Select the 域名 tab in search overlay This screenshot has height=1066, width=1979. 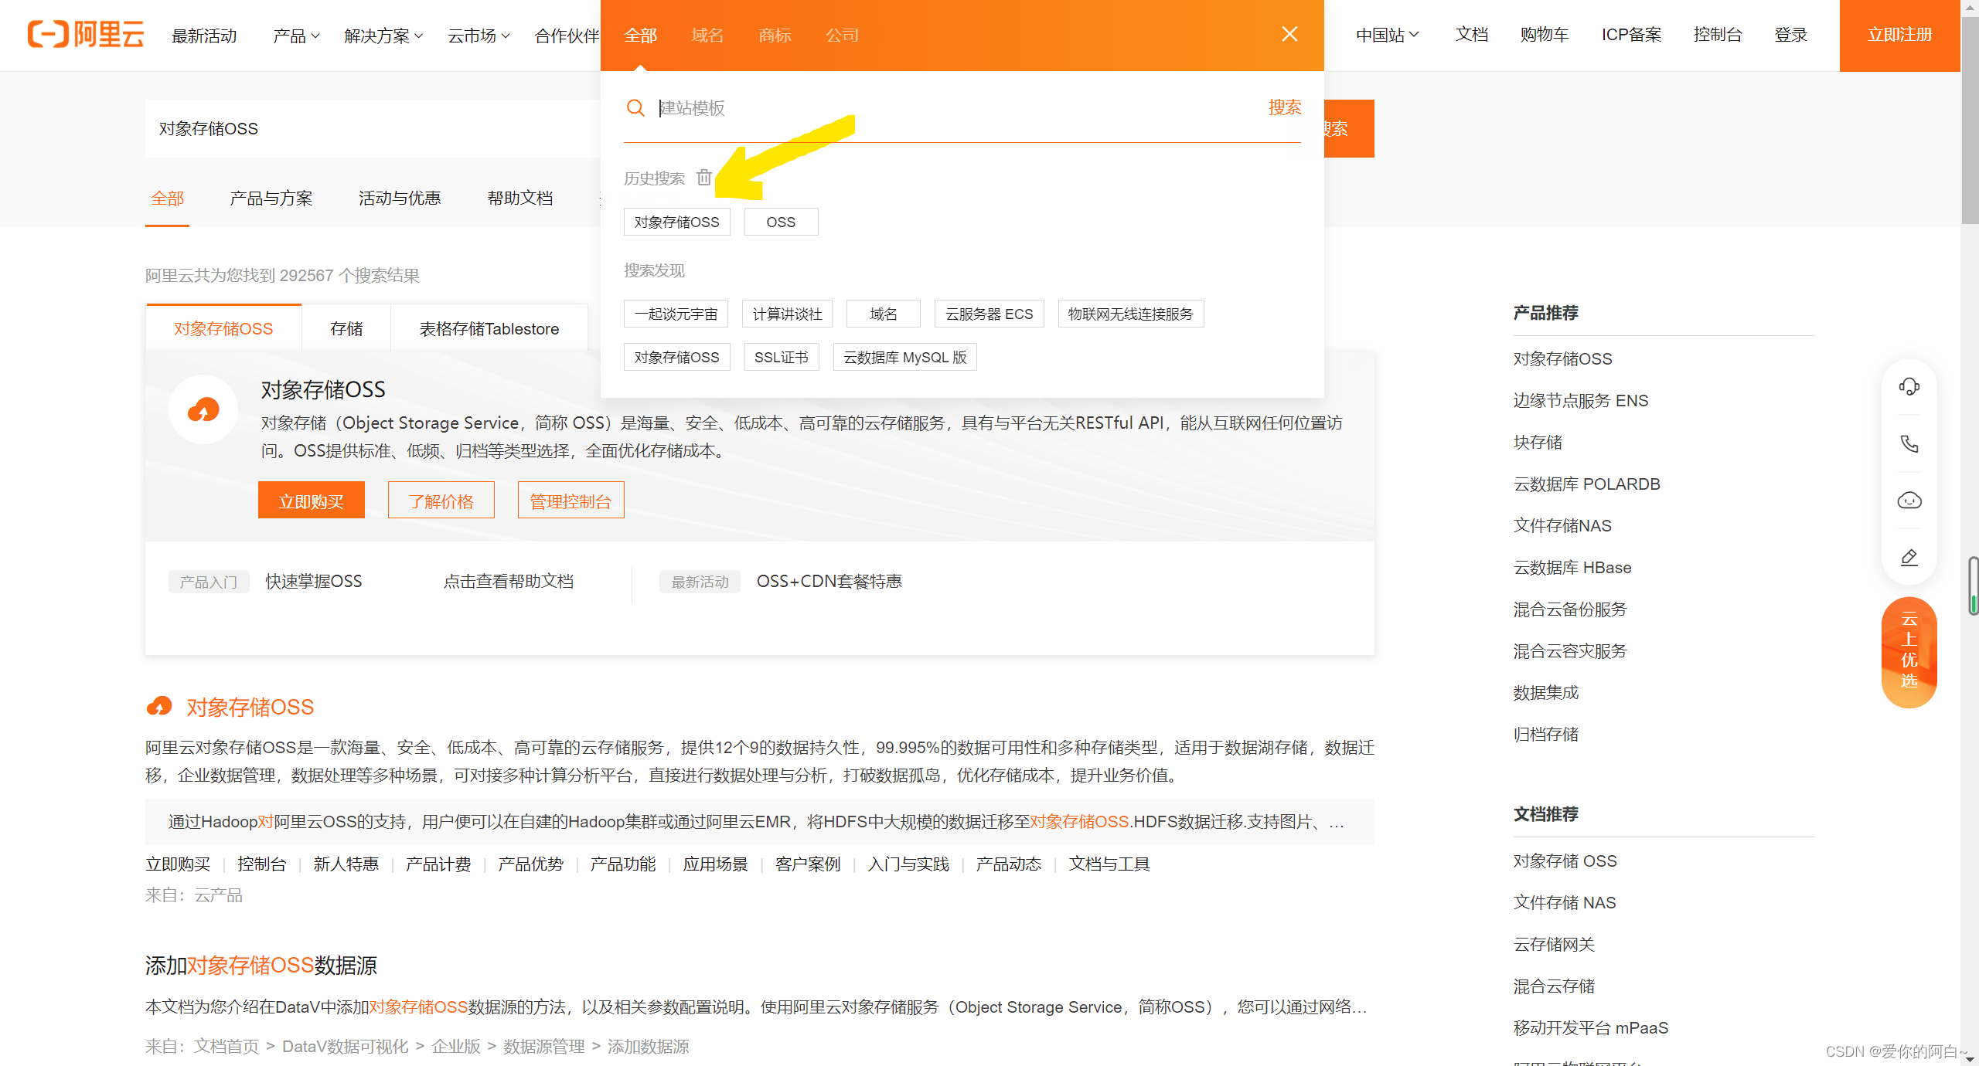tap(707, 36)
